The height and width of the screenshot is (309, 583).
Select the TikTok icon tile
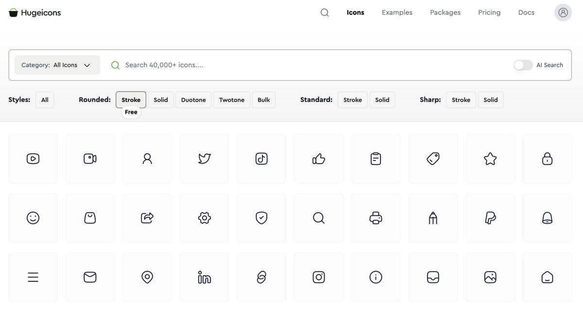pos(261,159)
